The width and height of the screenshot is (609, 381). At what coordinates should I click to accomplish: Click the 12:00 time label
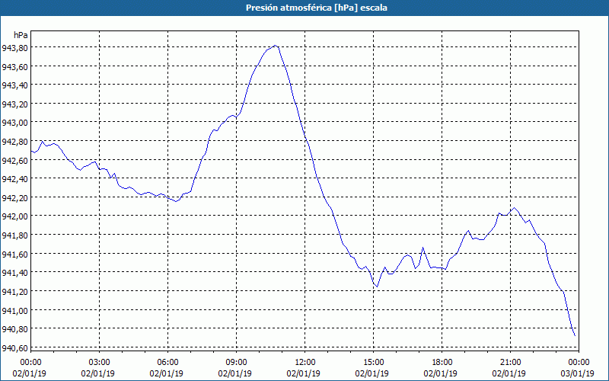click(x=305, y=363)
